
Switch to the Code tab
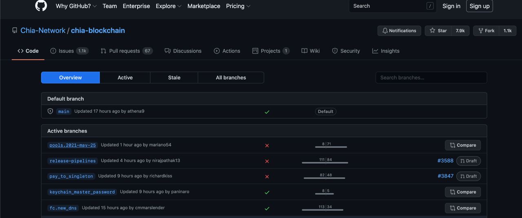[x=28, y=51]
